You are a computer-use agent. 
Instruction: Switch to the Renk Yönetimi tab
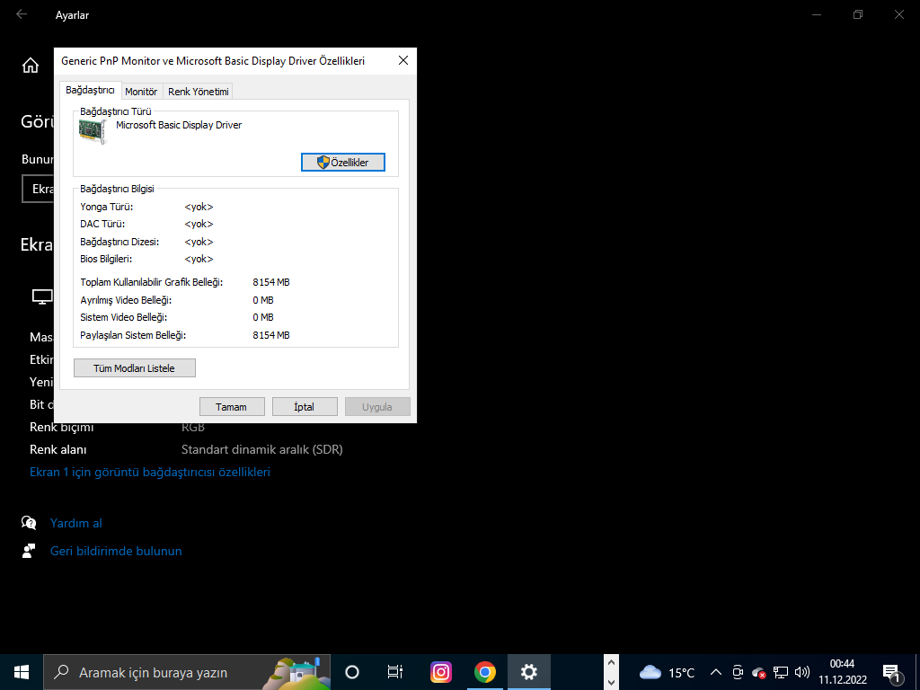199,92
